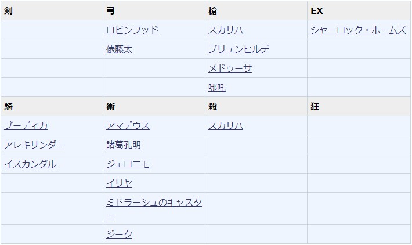This screenshot has width=412, height=245.
Task: Open the アレキサンダー link
Action: tap(34, 145)
